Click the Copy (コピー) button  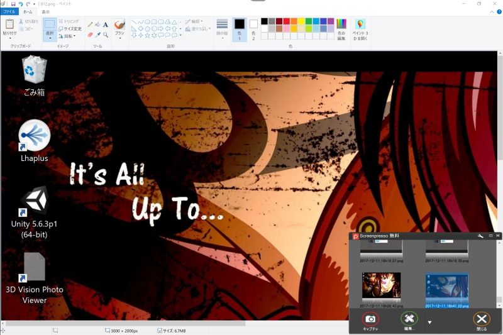[26, 28]
